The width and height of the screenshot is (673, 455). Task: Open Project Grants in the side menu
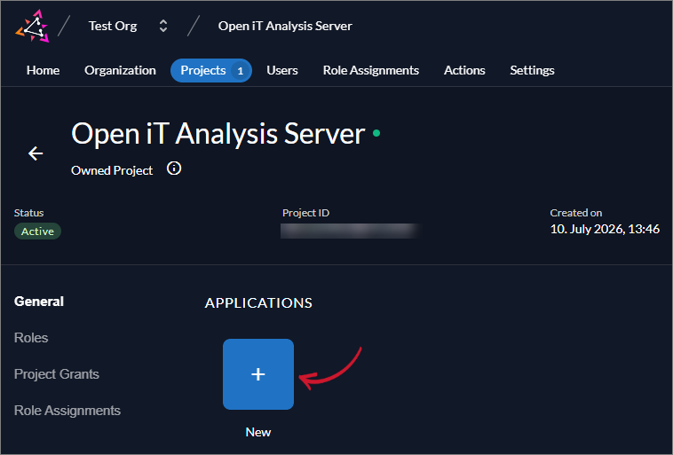pos(57,374)
